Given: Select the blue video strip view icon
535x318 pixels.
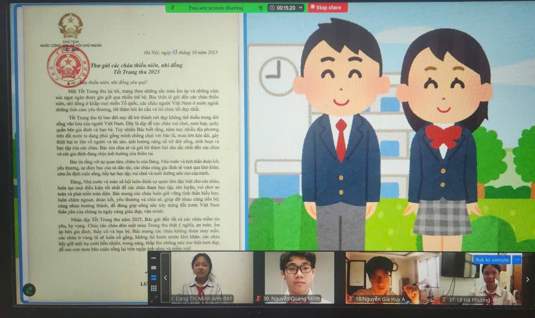Looking at the screenshot, I should pos(154,277).
